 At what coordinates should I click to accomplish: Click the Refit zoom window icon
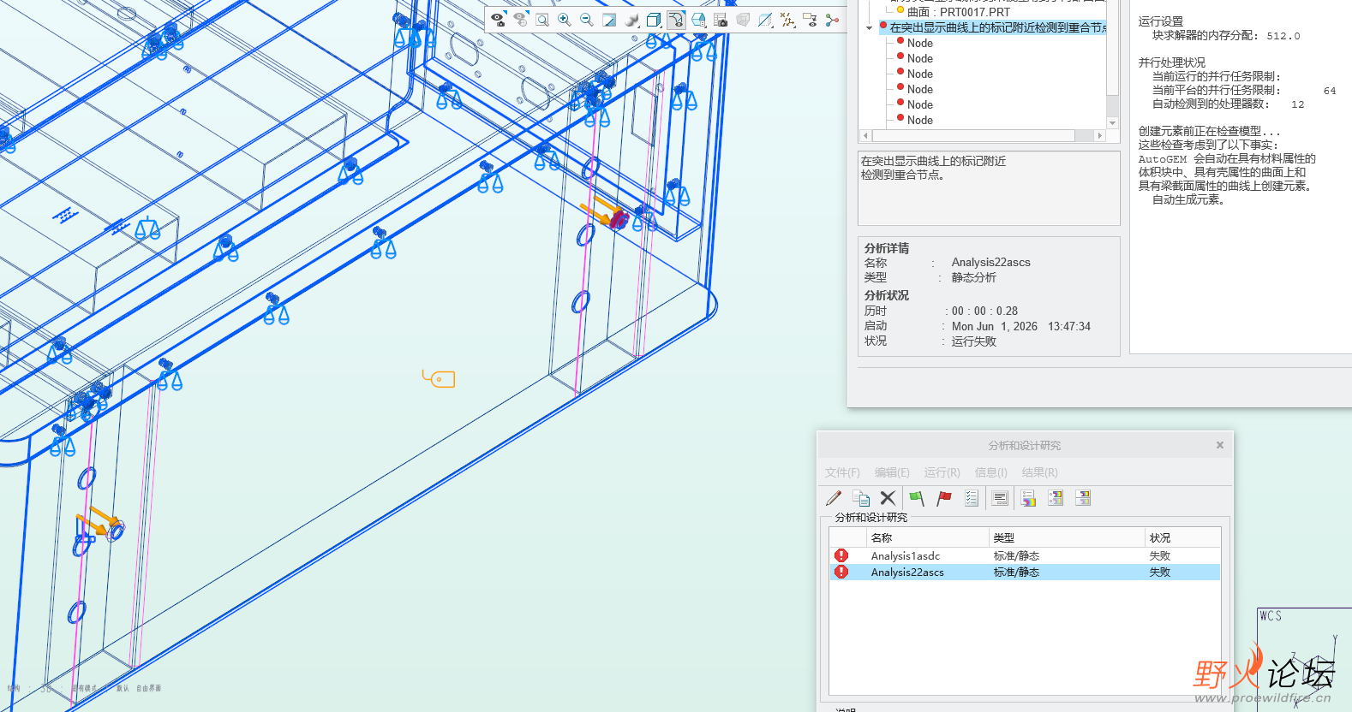coord(542,20)
